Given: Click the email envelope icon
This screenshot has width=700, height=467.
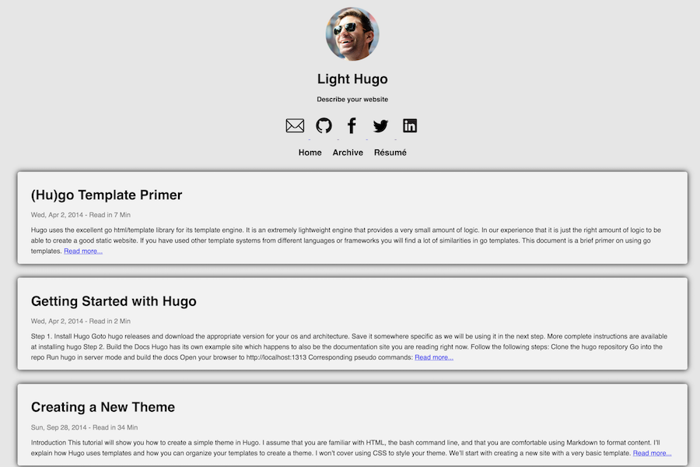Looking at the screenshot, I should point(295,125).
